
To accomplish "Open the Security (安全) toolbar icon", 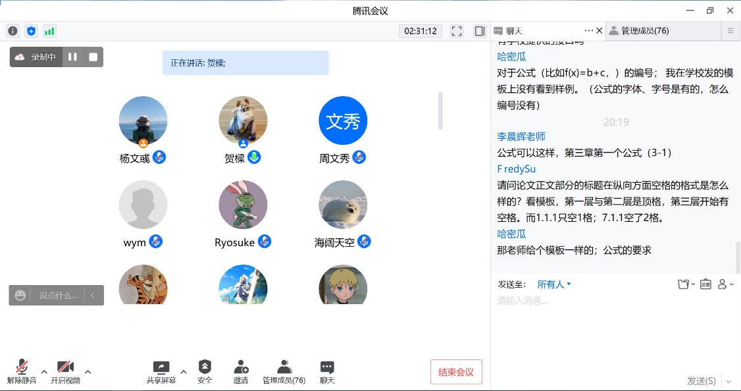I will [x=205, y=372].
